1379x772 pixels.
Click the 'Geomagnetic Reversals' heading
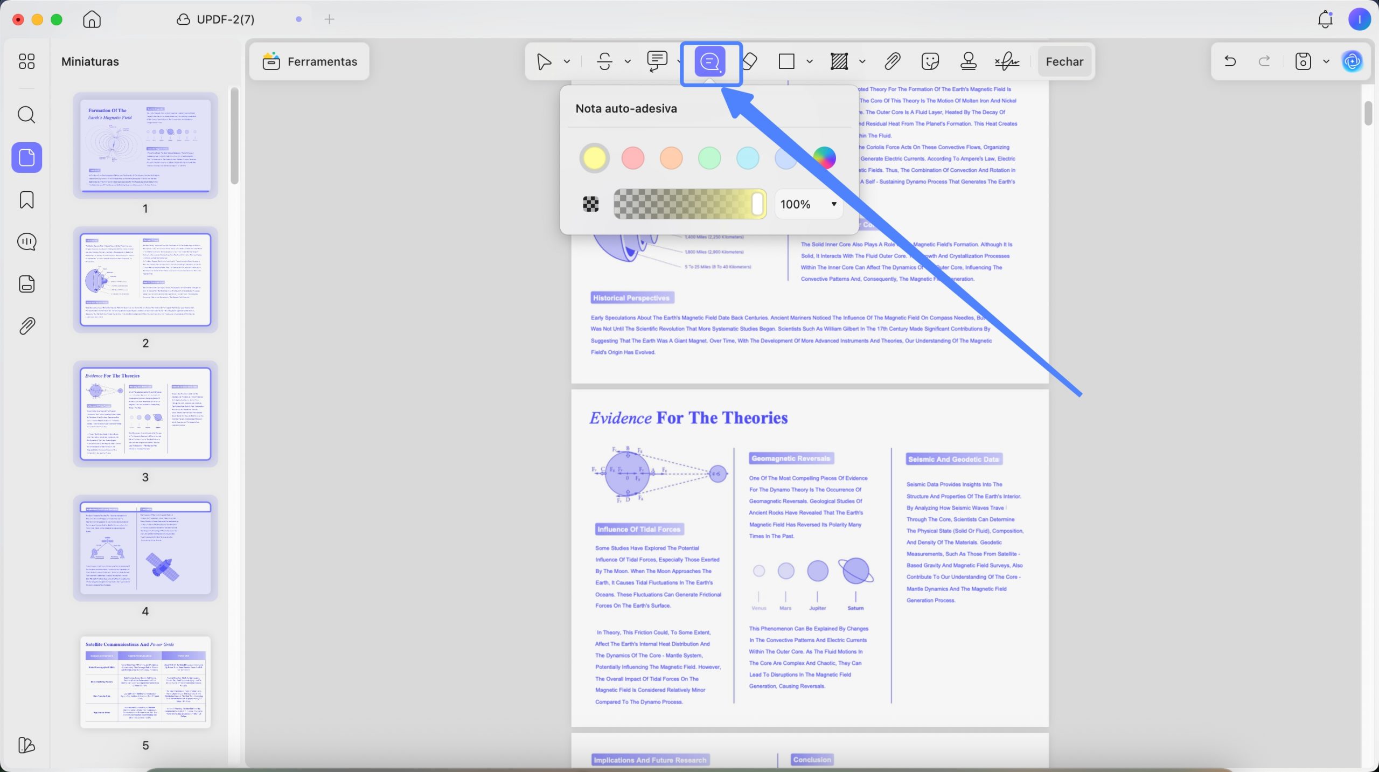click(791, 458)
